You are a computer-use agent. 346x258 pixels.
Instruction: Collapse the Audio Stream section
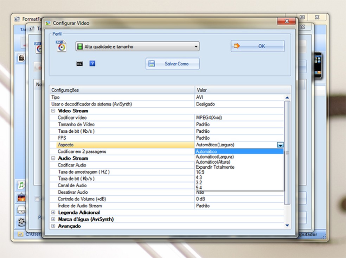point(53,158)
